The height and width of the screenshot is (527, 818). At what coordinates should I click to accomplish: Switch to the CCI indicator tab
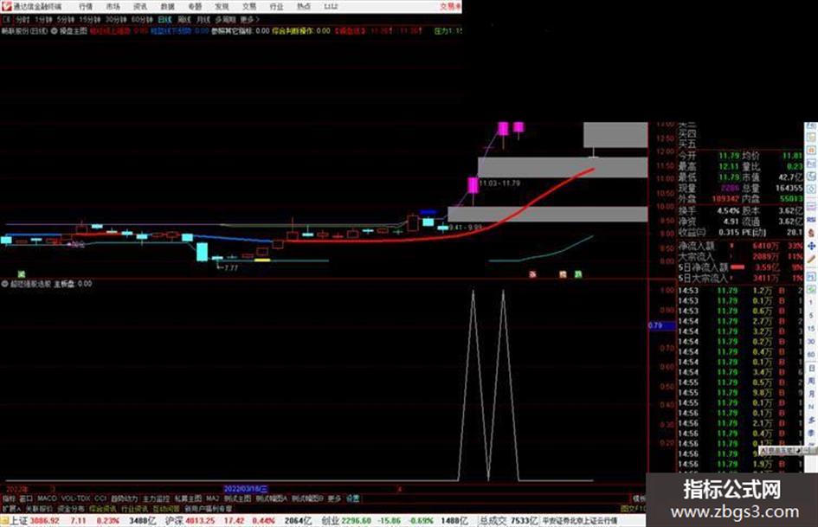100,498
